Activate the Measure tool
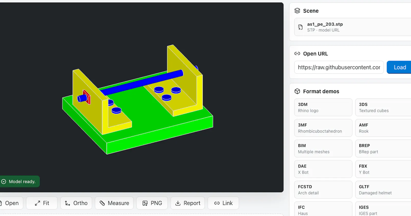The height and width of the screenshot is (216, 411). pyautogui.click(x=114, y=203)
